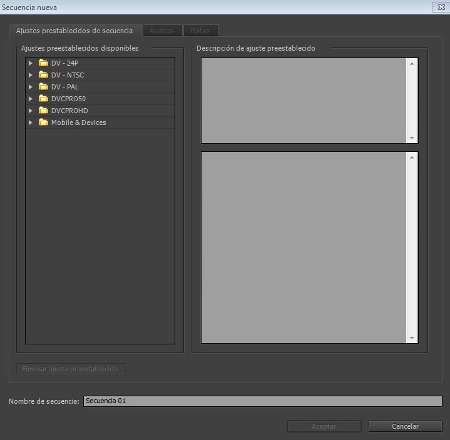Click the upper description box's scroll-down arrow

(411, 138)
